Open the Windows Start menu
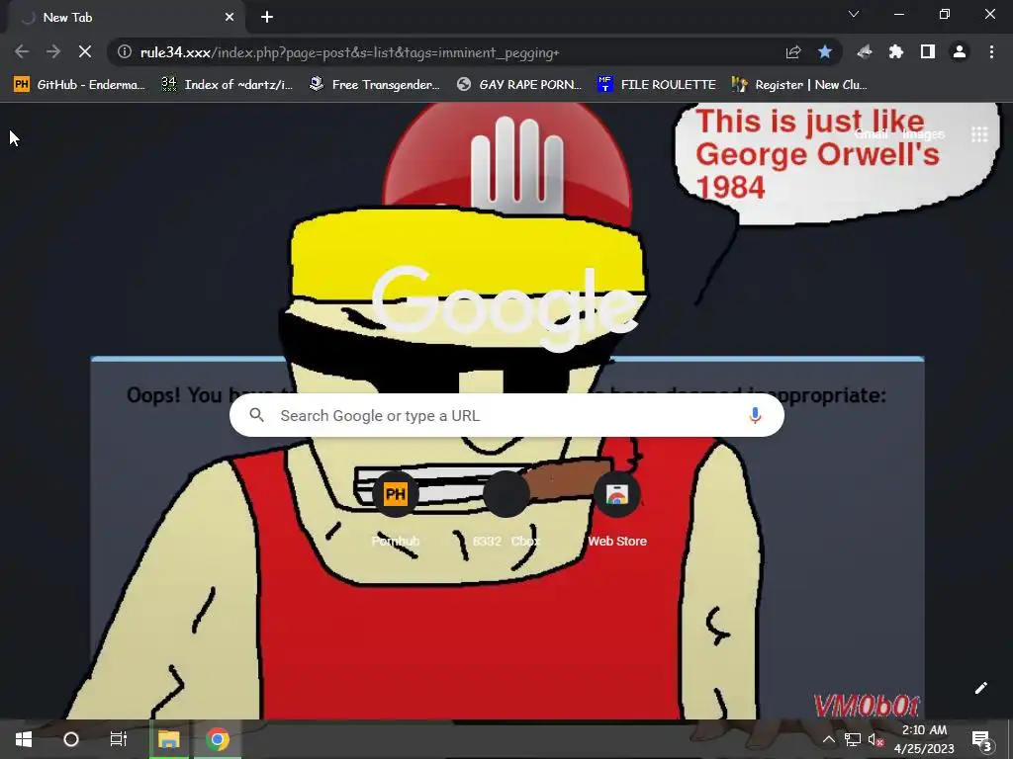 [x=24, y=739]
